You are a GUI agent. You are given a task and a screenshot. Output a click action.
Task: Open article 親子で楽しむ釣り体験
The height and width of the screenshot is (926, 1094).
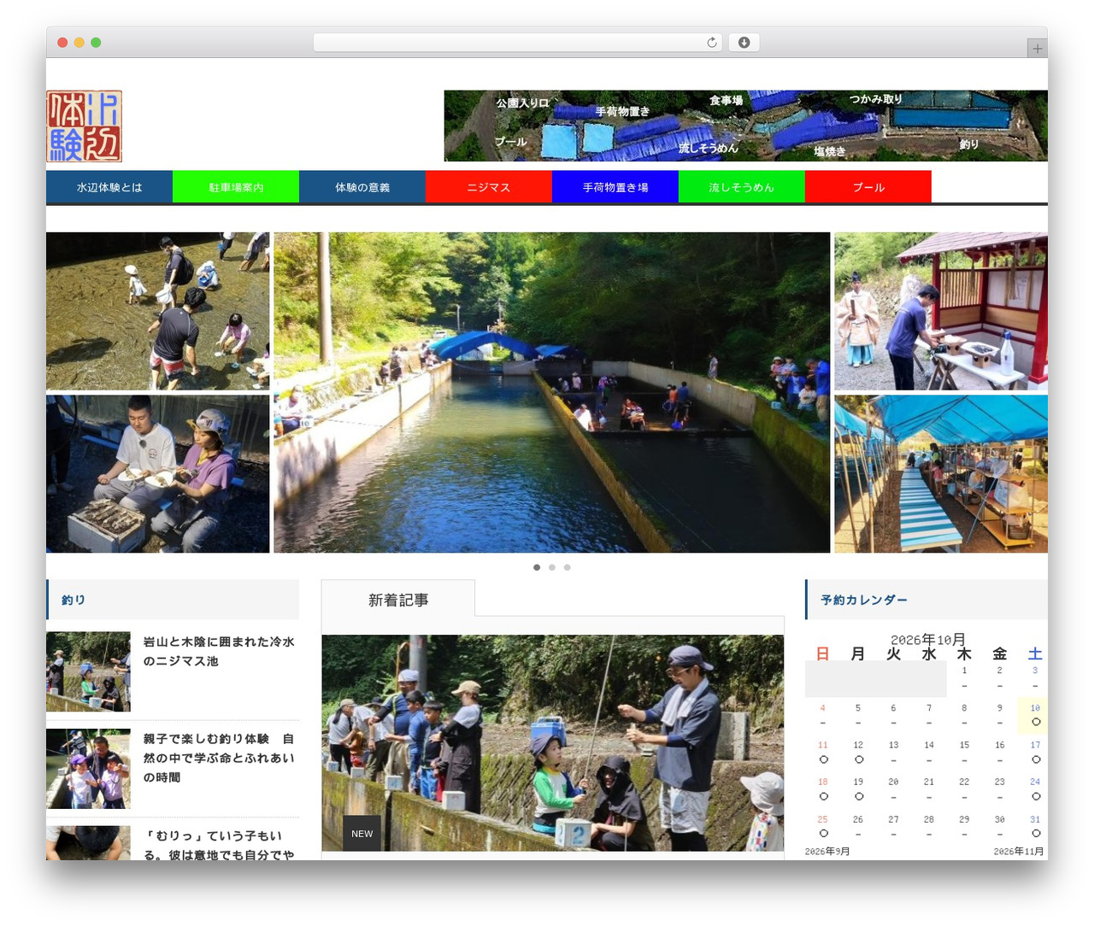(219, 758)
